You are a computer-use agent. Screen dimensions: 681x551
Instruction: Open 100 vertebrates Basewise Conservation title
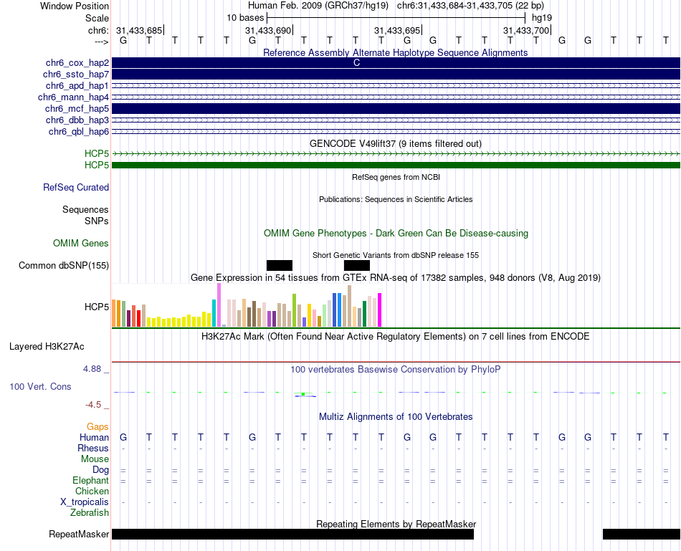pyautogui.click(x=396, y=370)
